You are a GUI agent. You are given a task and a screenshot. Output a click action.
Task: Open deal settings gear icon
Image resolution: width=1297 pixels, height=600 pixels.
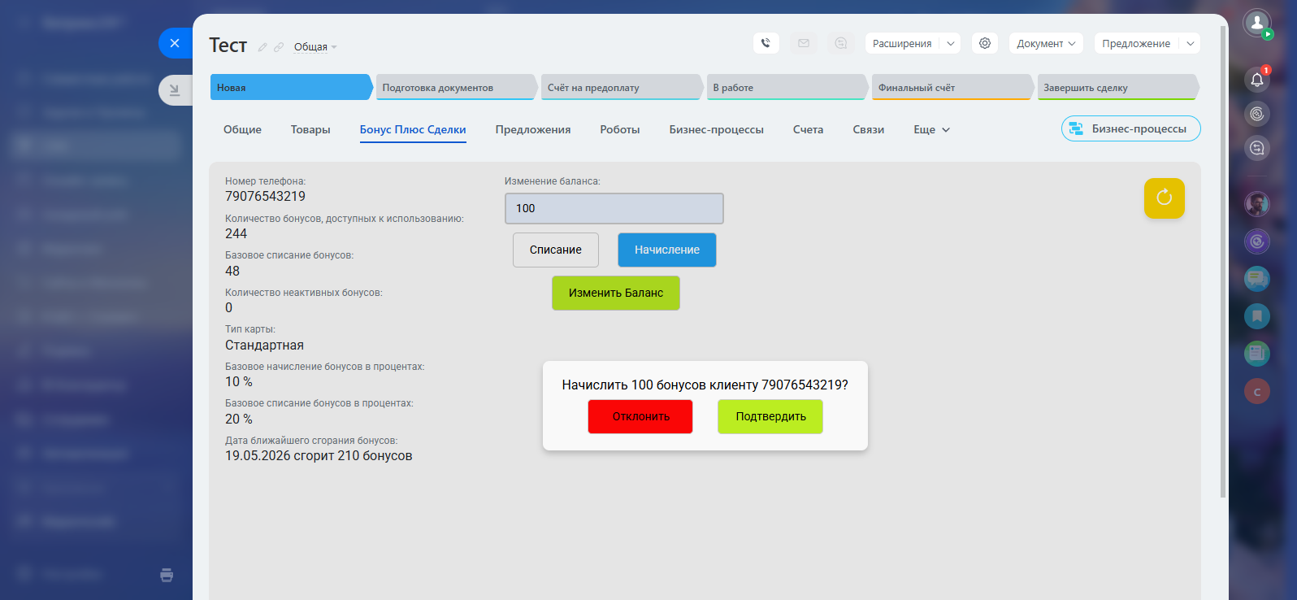(x=985, y=43)
